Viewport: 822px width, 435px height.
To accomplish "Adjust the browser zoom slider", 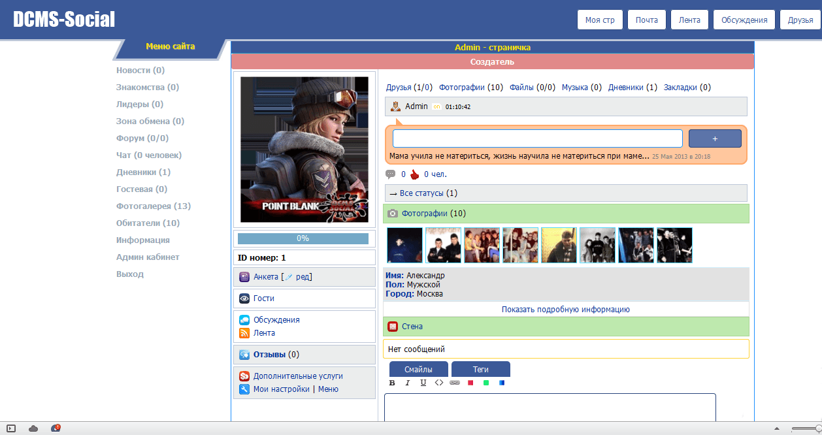I will tap(806, 428).
